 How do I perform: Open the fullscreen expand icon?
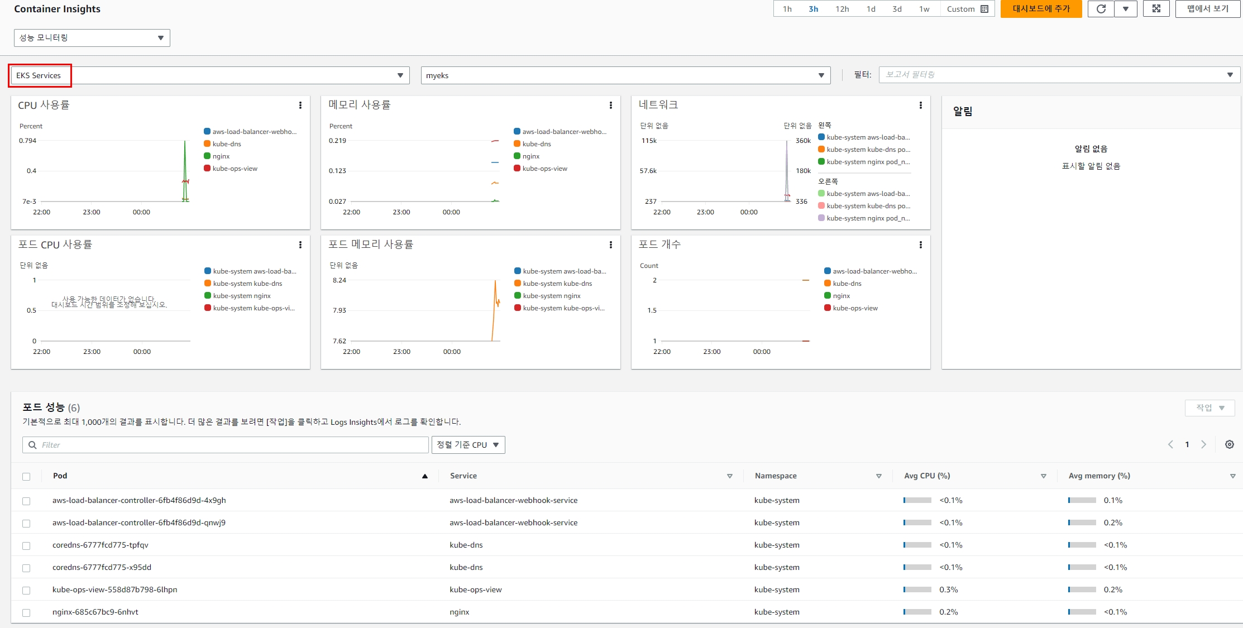coord(1156,9)
